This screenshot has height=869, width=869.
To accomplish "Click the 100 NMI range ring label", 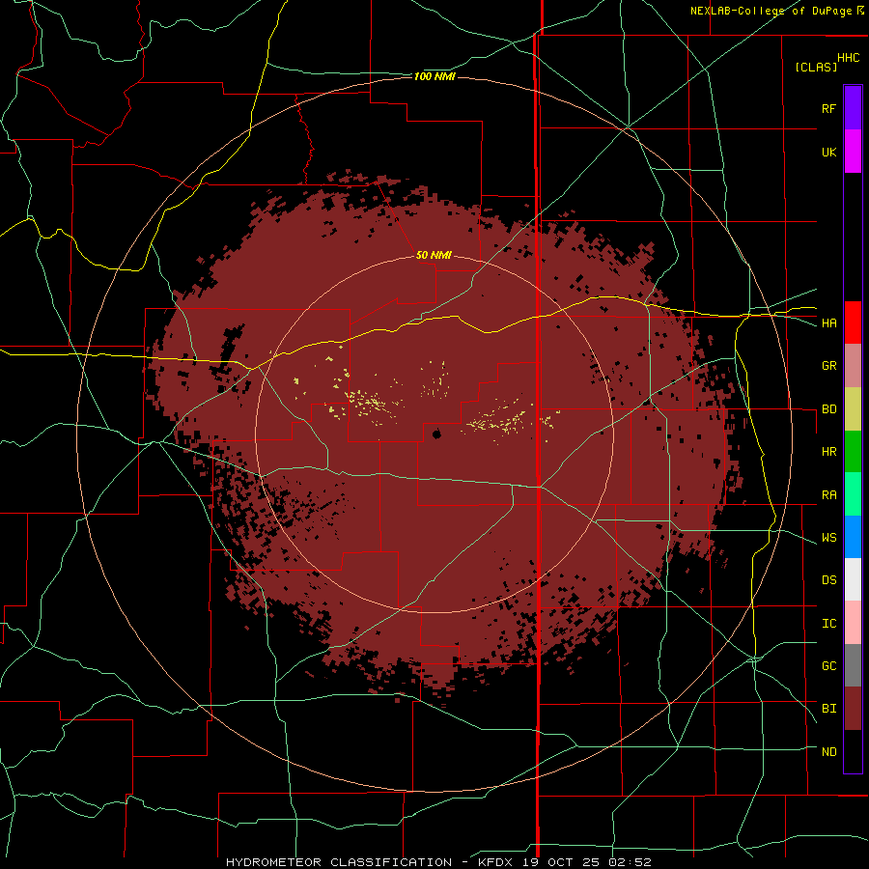I will coord(434,76).
